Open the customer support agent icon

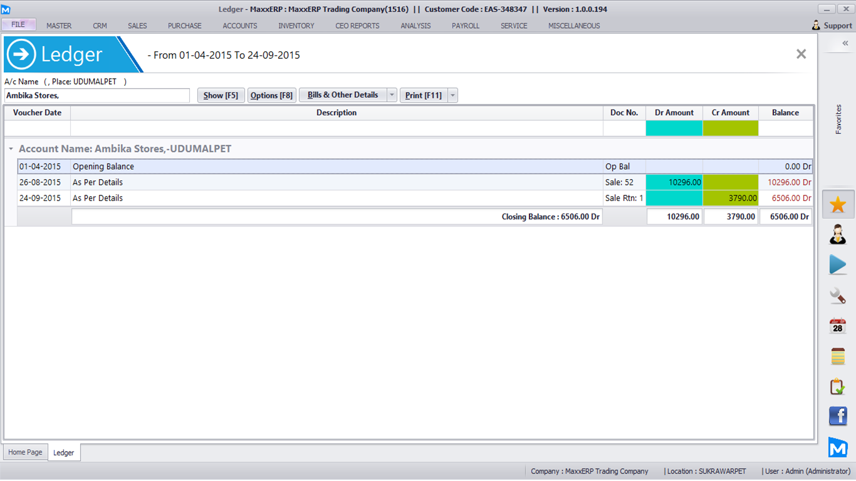[838, 234]
